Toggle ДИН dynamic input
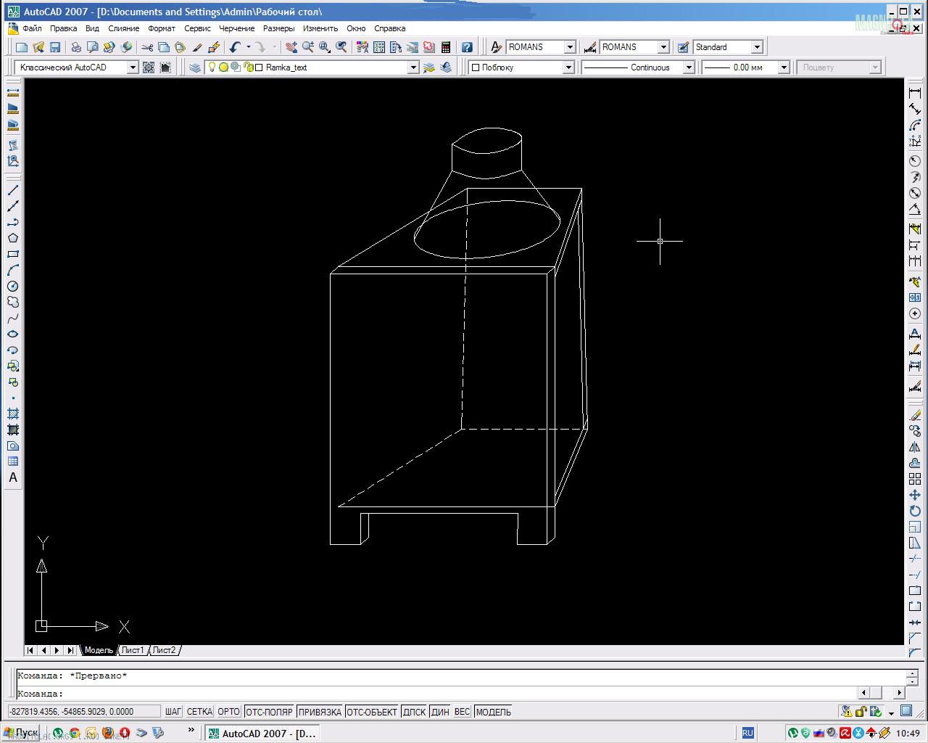 pyautogui.click(x=440, y=712)
